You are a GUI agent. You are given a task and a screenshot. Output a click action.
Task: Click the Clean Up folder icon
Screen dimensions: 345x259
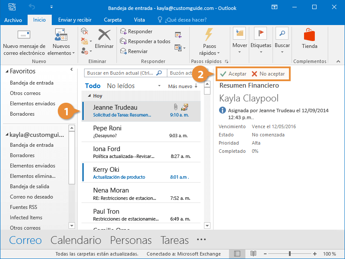pos(85,41)
